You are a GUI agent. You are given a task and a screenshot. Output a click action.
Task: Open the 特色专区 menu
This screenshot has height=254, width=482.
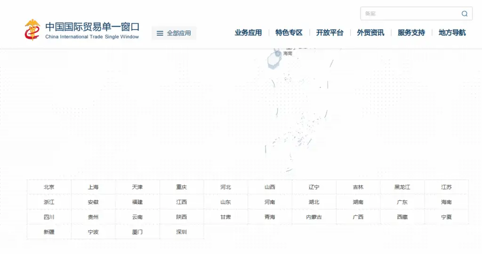coord(289,32)
